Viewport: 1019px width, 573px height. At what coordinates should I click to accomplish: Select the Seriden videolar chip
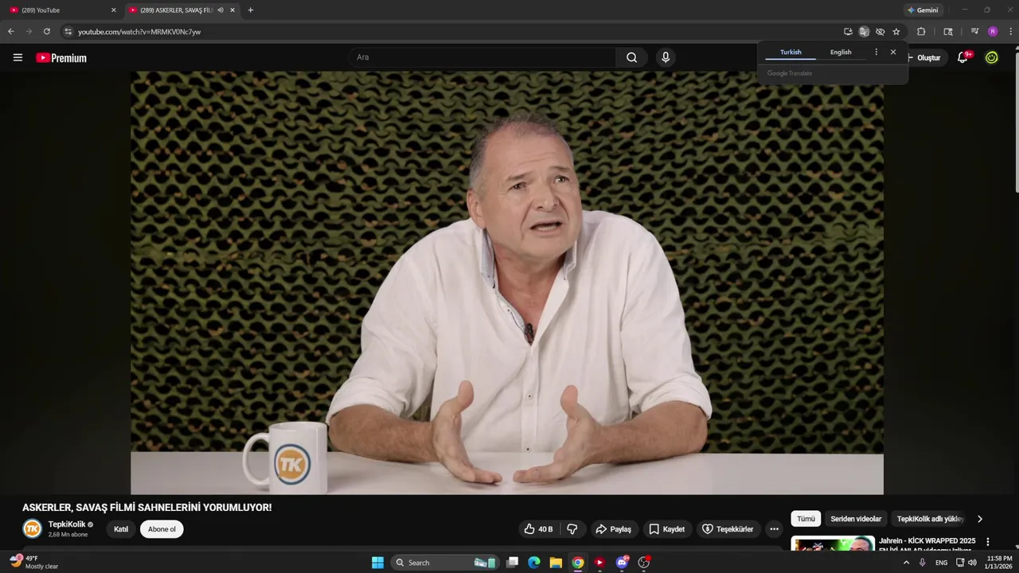(x=856, y=519)
